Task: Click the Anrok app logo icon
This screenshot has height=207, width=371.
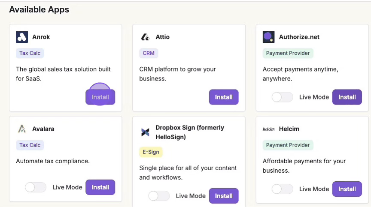Action: [22, 37]
